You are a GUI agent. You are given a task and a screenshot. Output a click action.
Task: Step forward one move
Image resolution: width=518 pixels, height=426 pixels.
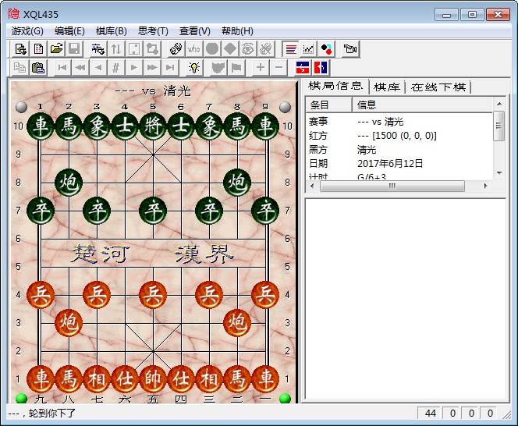point(134,68)
